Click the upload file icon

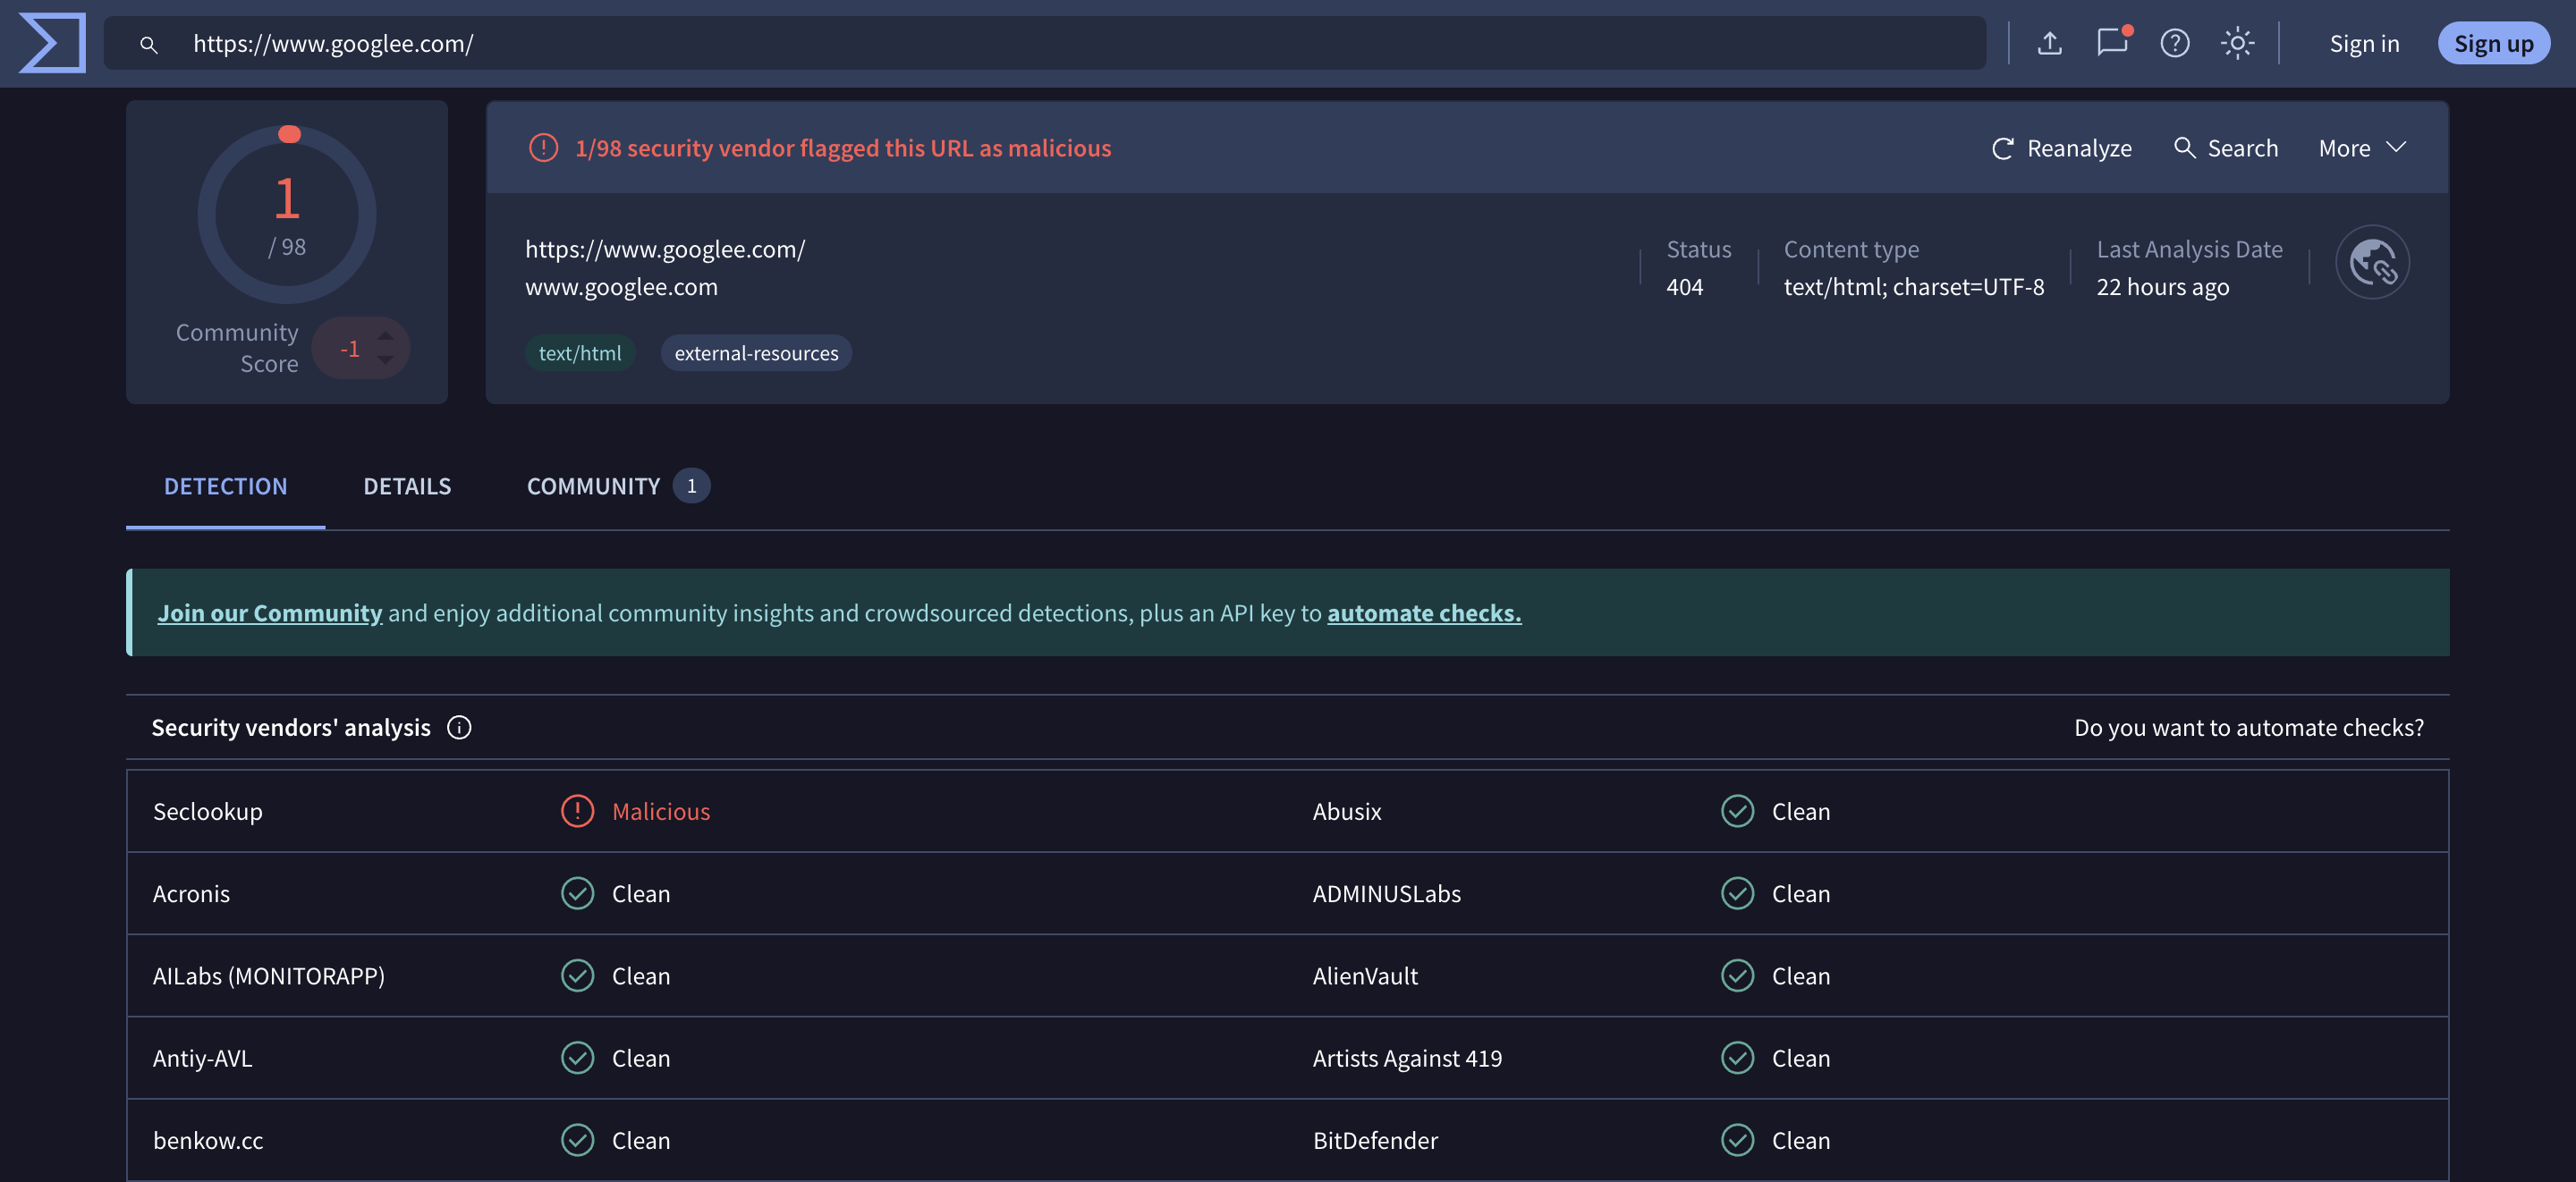(2049, 43)
